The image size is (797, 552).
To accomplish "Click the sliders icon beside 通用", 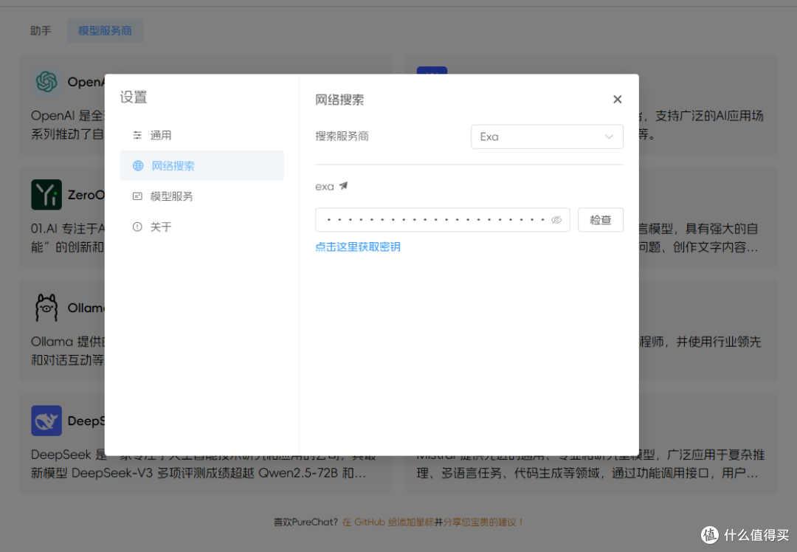I will click(137, 135).
